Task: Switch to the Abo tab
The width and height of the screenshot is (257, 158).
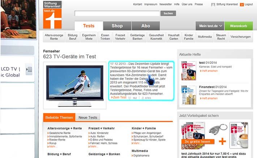Action: pos(146,26)
